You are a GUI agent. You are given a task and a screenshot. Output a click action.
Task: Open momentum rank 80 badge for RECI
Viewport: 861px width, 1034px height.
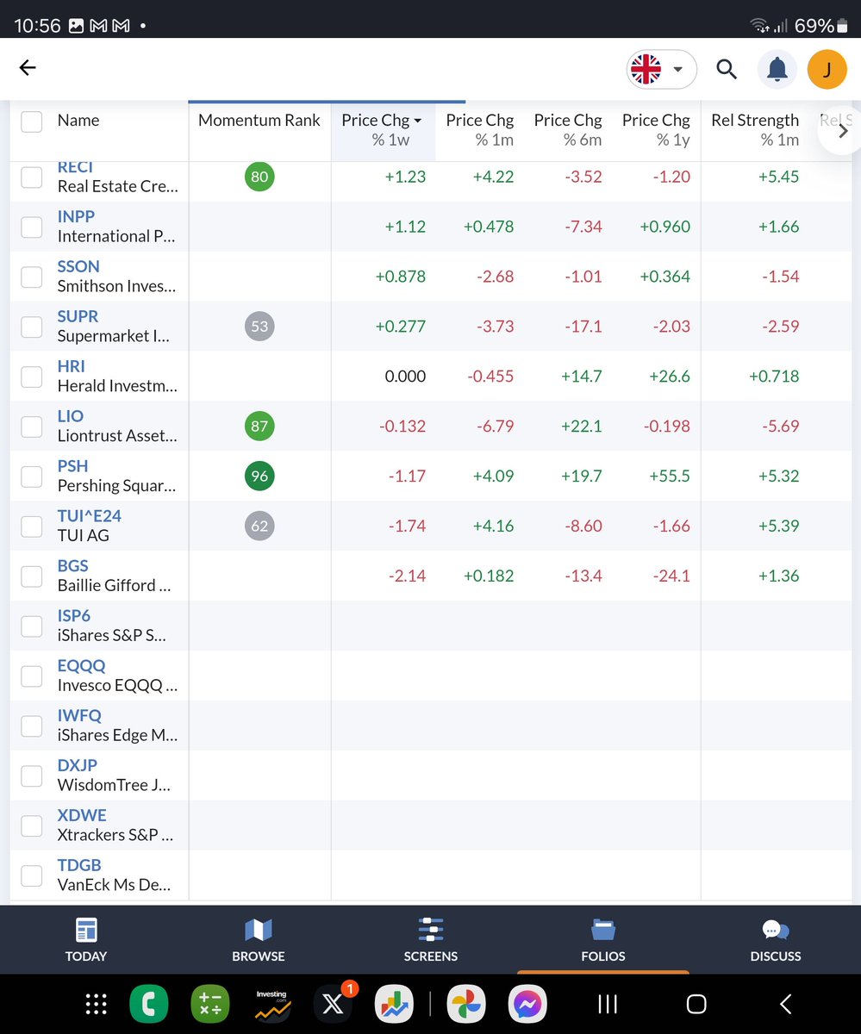(x=259, y=177)
